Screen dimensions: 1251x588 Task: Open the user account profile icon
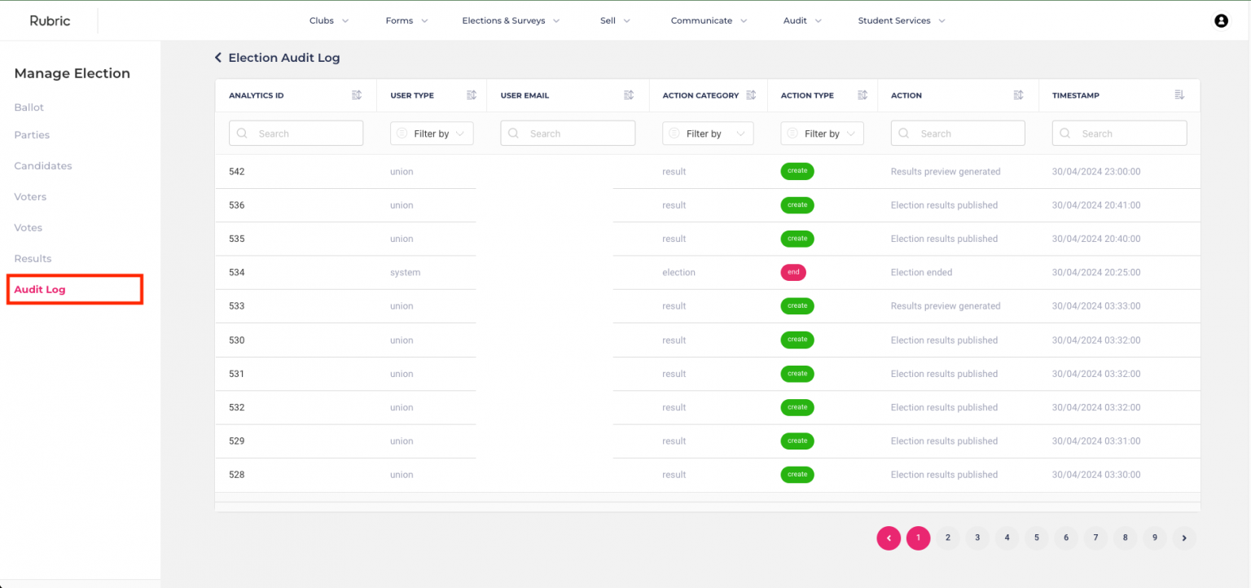pos(1221,21)
